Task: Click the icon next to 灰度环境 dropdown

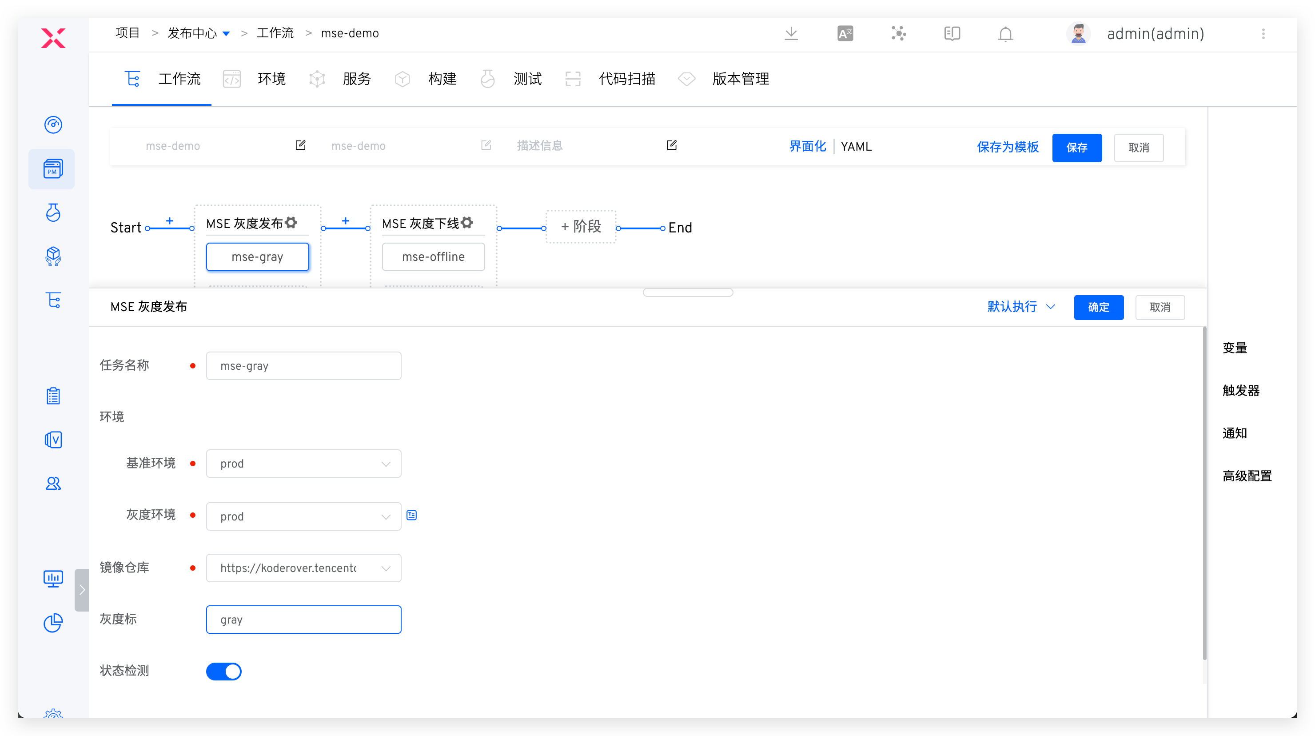Action: coord(411,516)
